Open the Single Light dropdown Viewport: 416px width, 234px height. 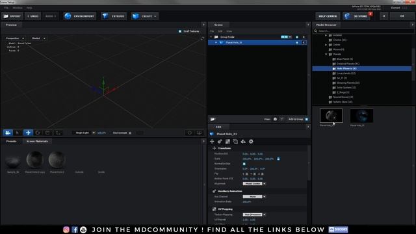pos(84,133)
